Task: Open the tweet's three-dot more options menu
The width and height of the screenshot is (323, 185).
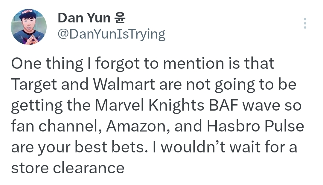Action: pyautogui.click(x=305, y=23)
